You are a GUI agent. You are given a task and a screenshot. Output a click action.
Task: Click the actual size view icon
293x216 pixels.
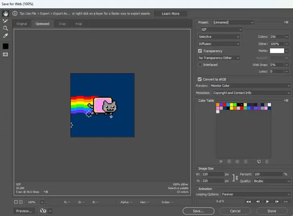(21, 202)
